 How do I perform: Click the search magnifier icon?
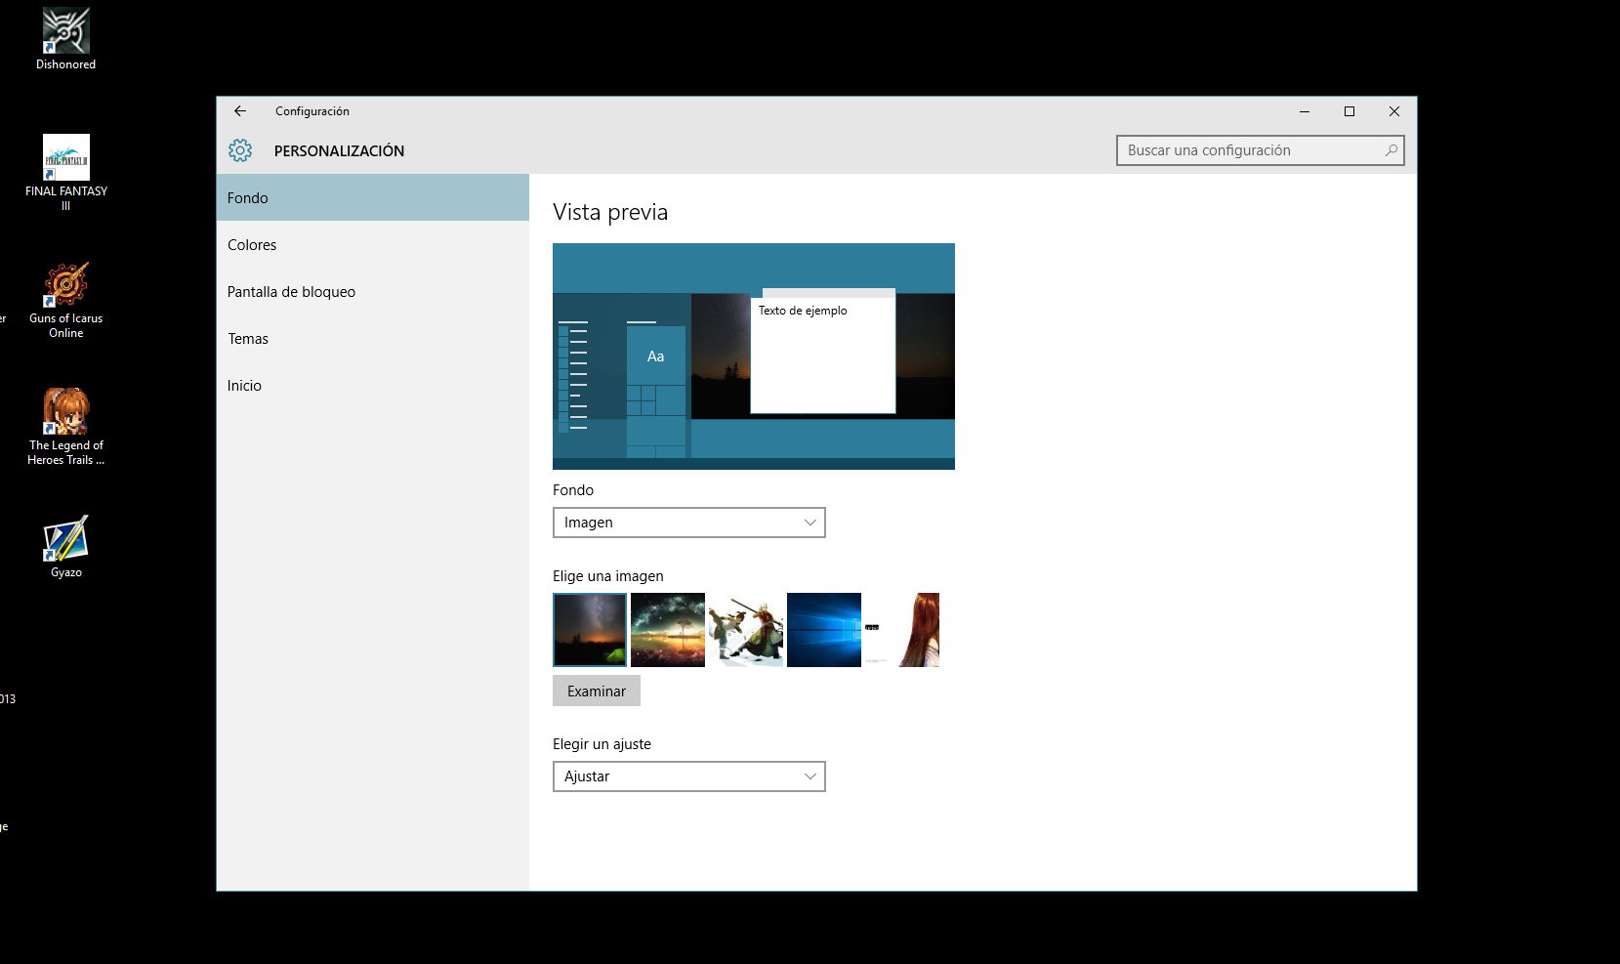tap(1392, 150)
